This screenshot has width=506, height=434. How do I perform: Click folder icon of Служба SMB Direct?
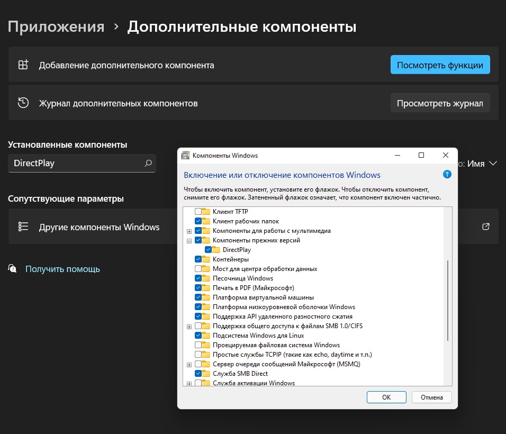[x=206, y=374]
